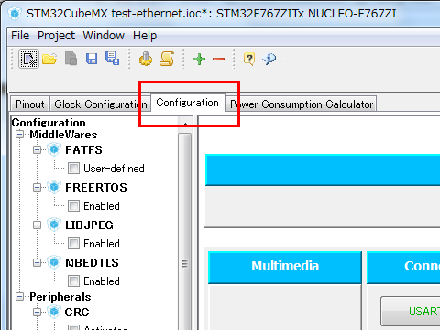Click the grayed document import icon
Image resolution: width=440 pixels, height=330 pixels.
coord(71,59)
